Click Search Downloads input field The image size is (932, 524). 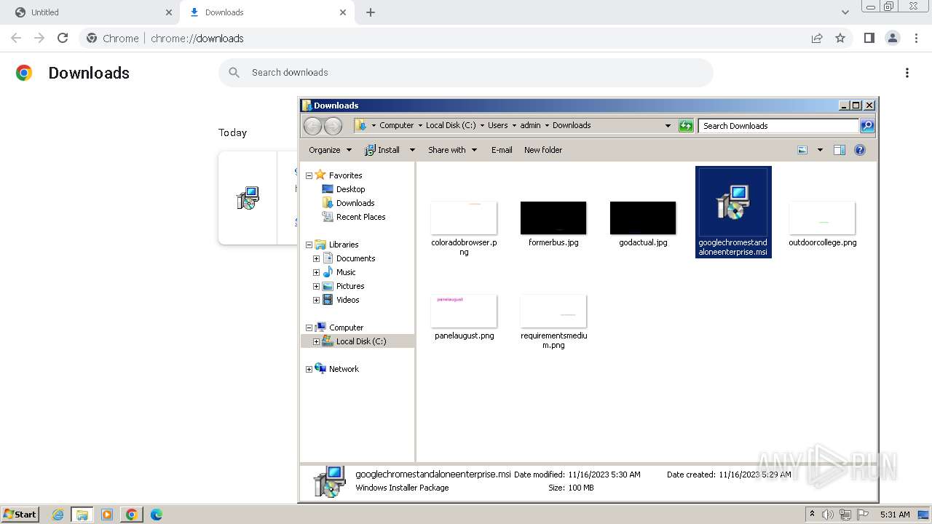(x=778, y=126)
